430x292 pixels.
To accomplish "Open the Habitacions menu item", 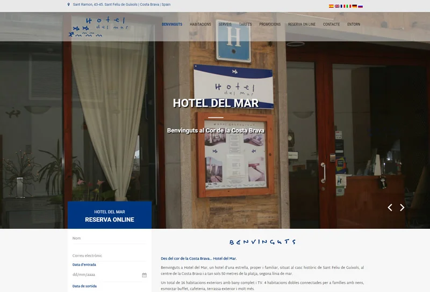I will [x=200, y=24].
